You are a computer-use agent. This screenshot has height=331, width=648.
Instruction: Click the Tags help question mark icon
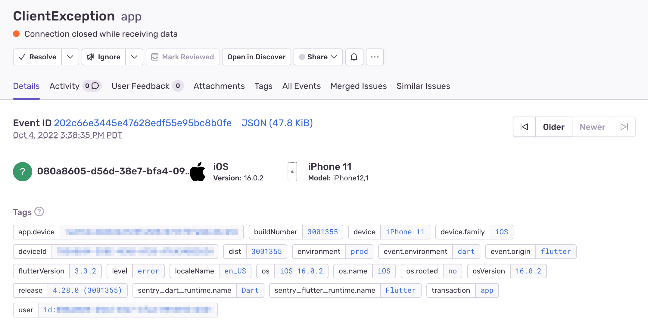pos(39,212)
